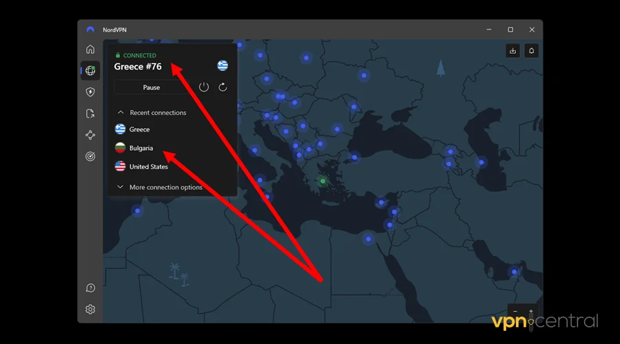
Task: Choose United States recent connection
Action: pyautogui.click(x=148, y=166)
